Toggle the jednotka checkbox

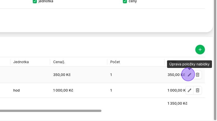pyautogui.click(x=35, y=1)
